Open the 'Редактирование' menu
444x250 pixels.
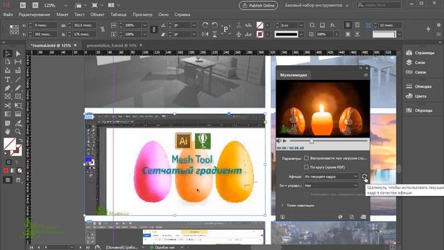point(34,15)
